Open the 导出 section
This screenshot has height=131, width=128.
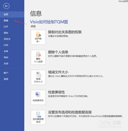point(12,57)
